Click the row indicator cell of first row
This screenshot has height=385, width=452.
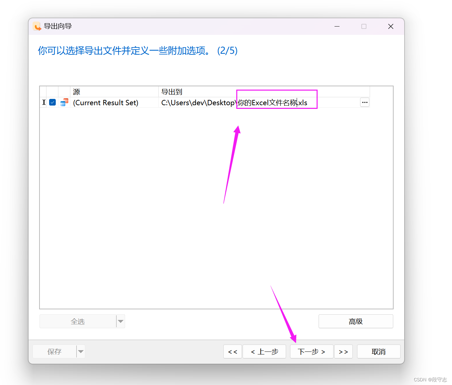(x=43, y=102)
